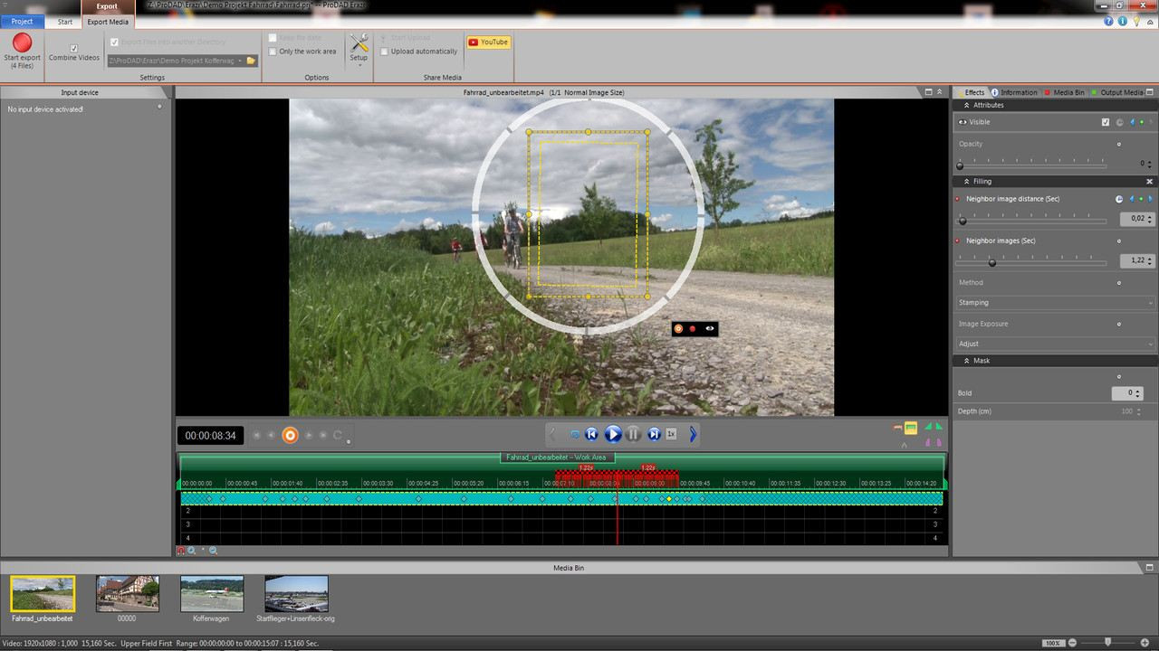The width and height of the screenshot is (1159, 651).
Task: Open the Information panel tab
Action: (1015, 92)
